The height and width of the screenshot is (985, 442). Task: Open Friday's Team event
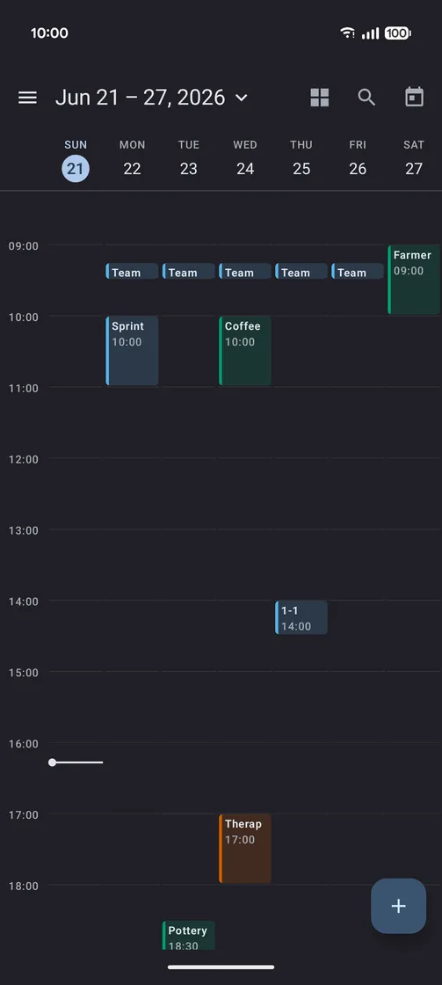point(358,272)
